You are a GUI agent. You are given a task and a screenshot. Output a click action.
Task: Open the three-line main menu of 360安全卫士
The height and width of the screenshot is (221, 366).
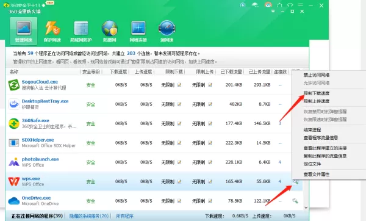point(300,5)
